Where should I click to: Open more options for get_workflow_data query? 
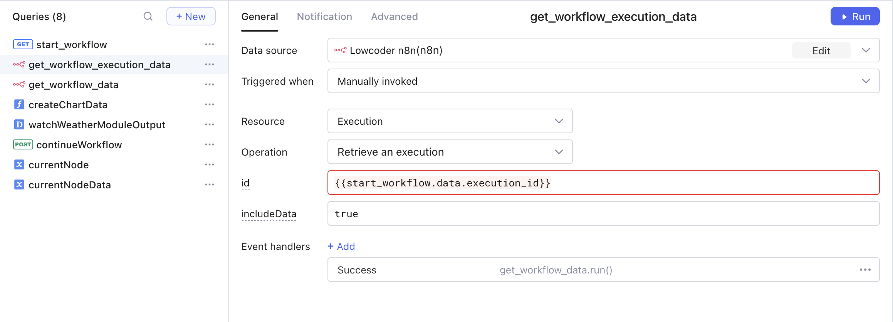[209, 85]
